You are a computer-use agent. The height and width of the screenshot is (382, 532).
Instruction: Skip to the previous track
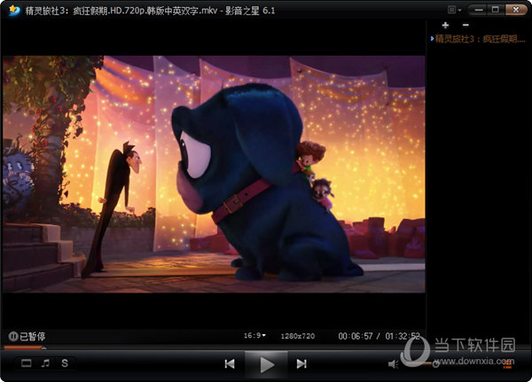(x=230, y=364)
